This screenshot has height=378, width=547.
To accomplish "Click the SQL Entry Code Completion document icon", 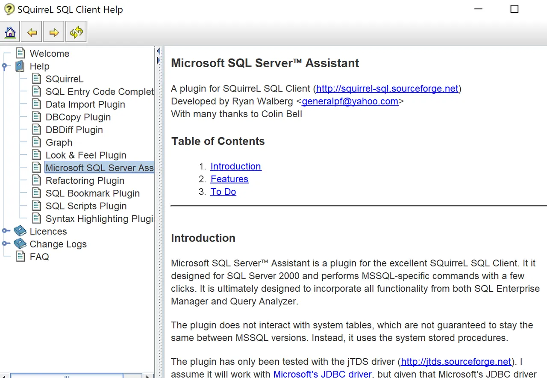I will point(37,92).
